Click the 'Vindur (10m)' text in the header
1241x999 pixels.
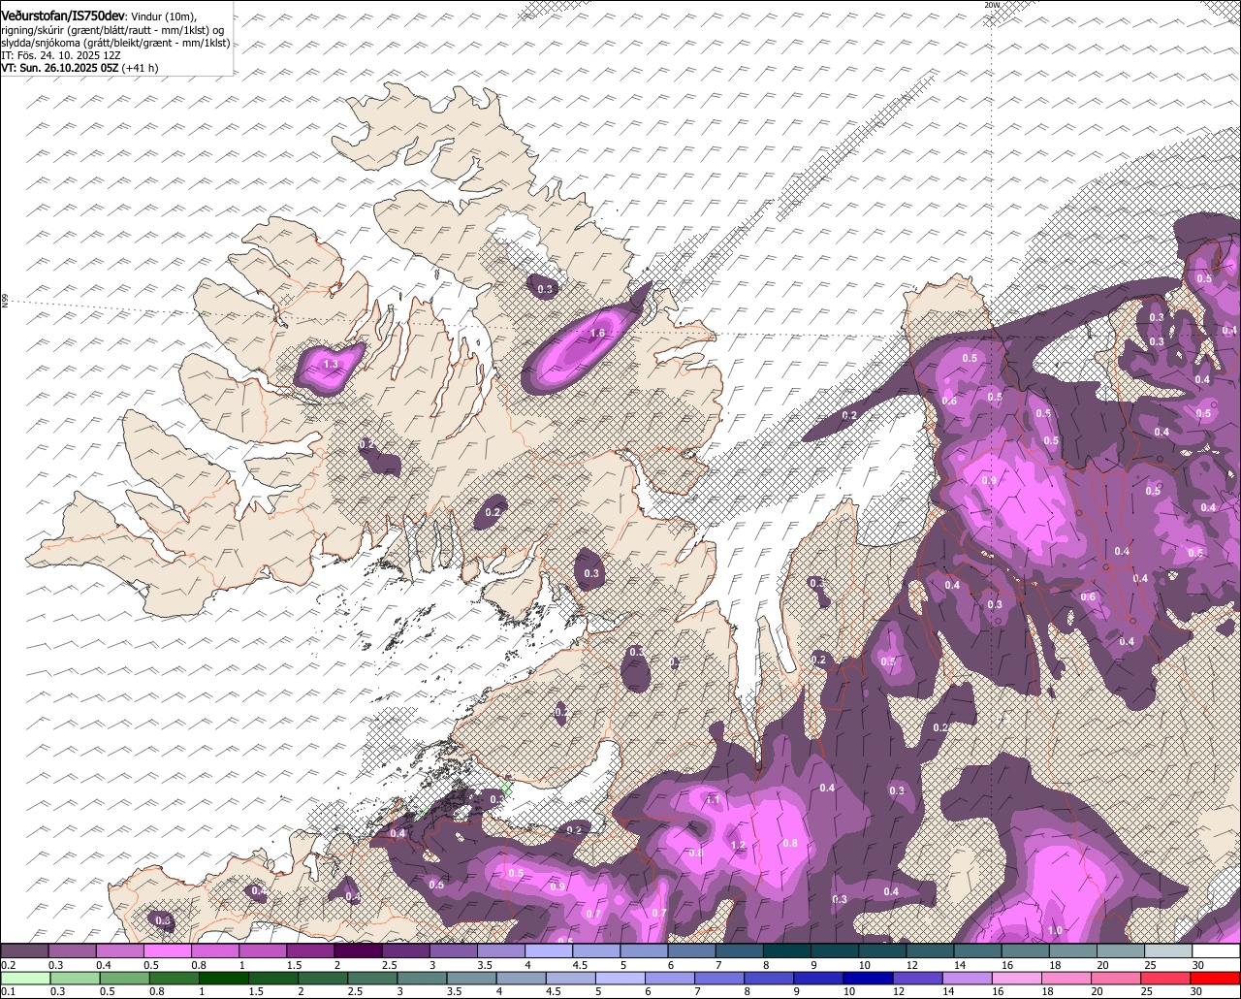[x=164, y=17]
